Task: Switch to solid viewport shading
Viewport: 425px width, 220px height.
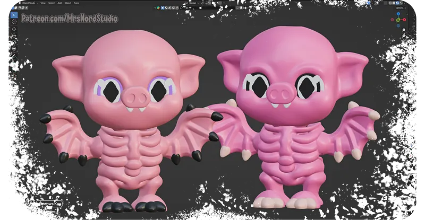Action: tap(394, 3)
